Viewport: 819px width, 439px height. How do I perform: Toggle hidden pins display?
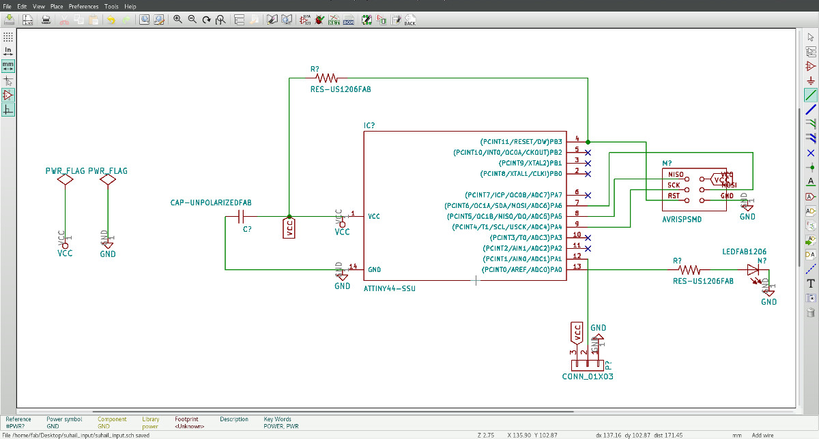tap(8, 95)
